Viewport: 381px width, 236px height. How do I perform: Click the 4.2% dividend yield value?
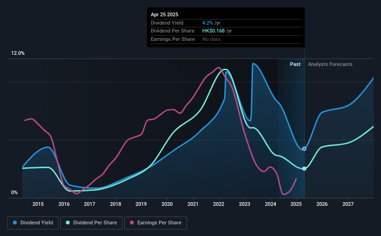click(x=207, y=23)
